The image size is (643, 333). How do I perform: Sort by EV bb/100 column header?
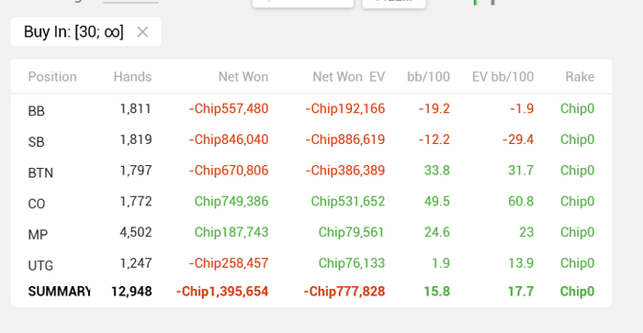tap(502, 76)
